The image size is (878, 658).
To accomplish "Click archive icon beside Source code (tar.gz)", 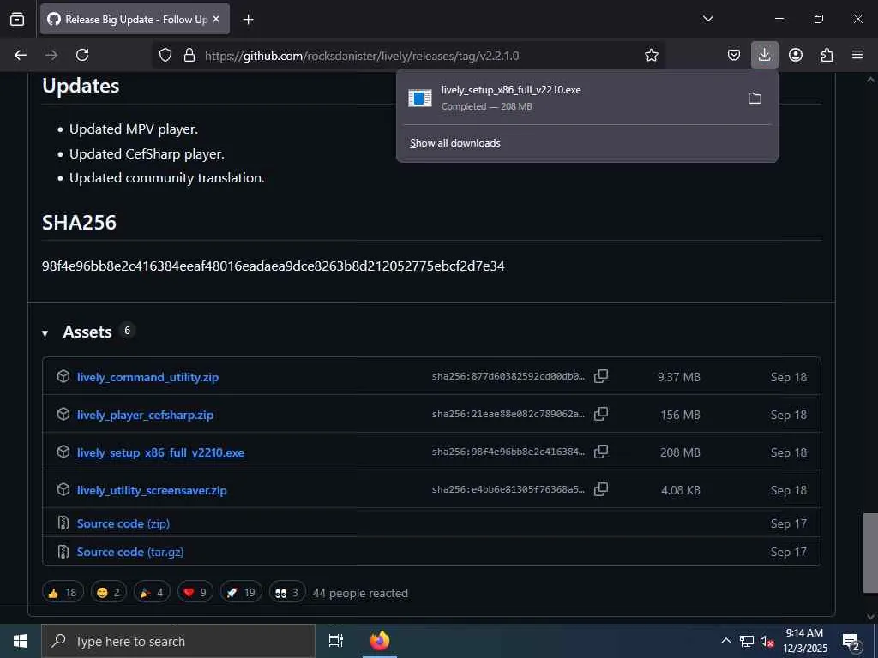I will (x=63, y=552).
